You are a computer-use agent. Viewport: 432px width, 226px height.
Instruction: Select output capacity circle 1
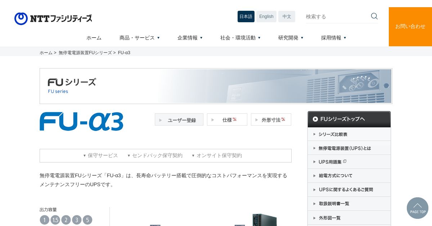pos(44,220)
